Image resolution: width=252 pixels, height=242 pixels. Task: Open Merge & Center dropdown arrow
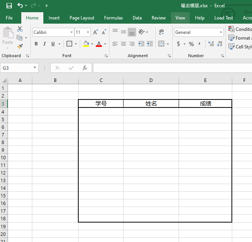[168, 44]
